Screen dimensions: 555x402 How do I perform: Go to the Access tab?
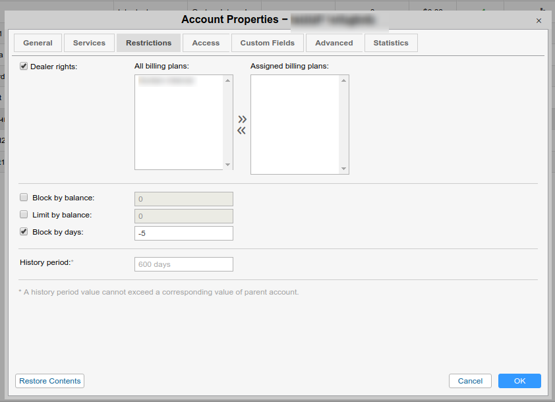[206, 43]
